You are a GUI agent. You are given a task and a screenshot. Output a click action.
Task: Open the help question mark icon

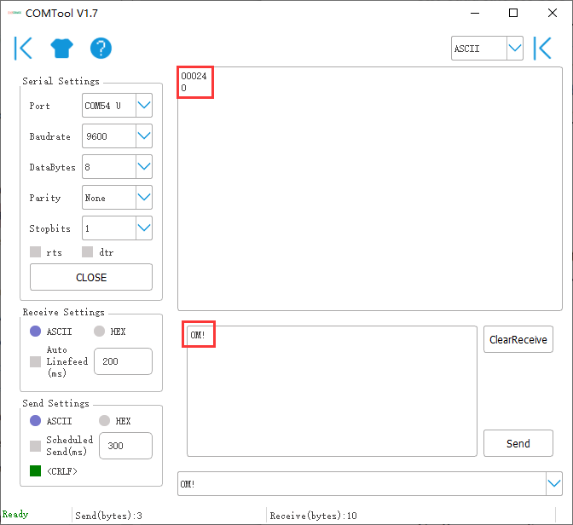[101, 49]
